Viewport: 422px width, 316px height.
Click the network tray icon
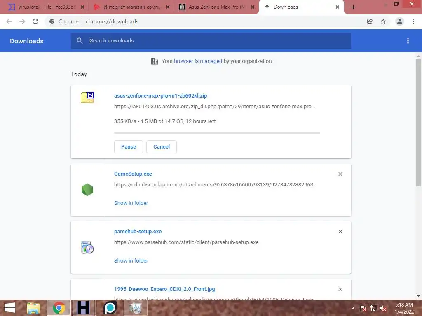pyautogui.click(x=373, y=308)
